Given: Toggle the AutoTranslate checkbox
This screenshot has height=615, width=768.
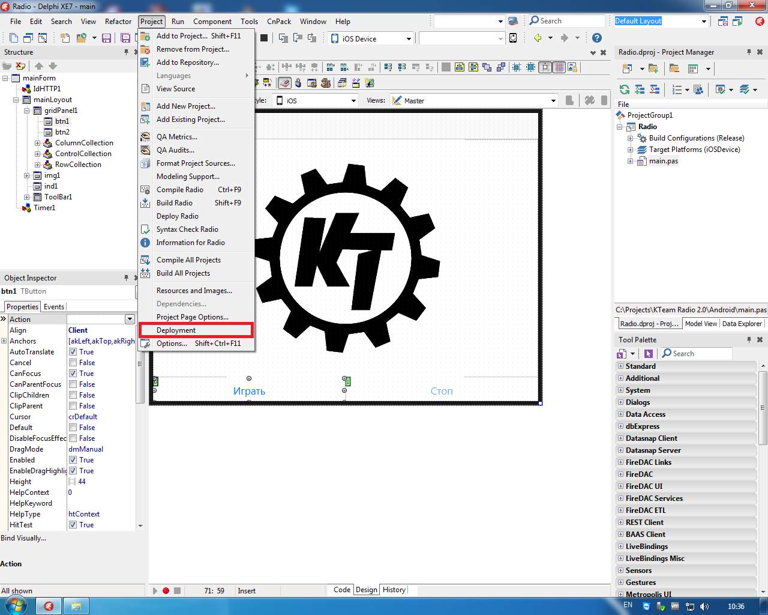Looking at the screenshot, I should coord(73,352).
